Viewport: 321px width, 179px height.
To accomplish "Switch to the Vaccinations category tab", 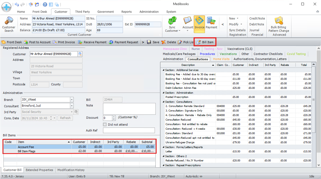I will 228,54.
